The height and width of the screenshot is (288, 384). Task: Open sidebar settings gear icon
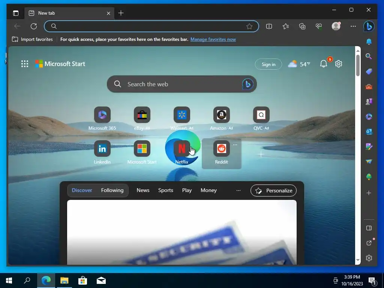[x=369, y=258]
